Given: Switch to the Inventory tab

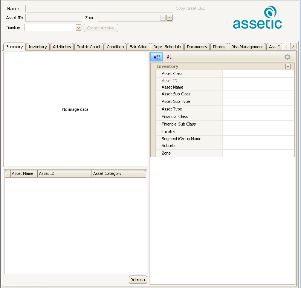Looking at the screenshot, I should pyautogui.click(x=38, y=47).
